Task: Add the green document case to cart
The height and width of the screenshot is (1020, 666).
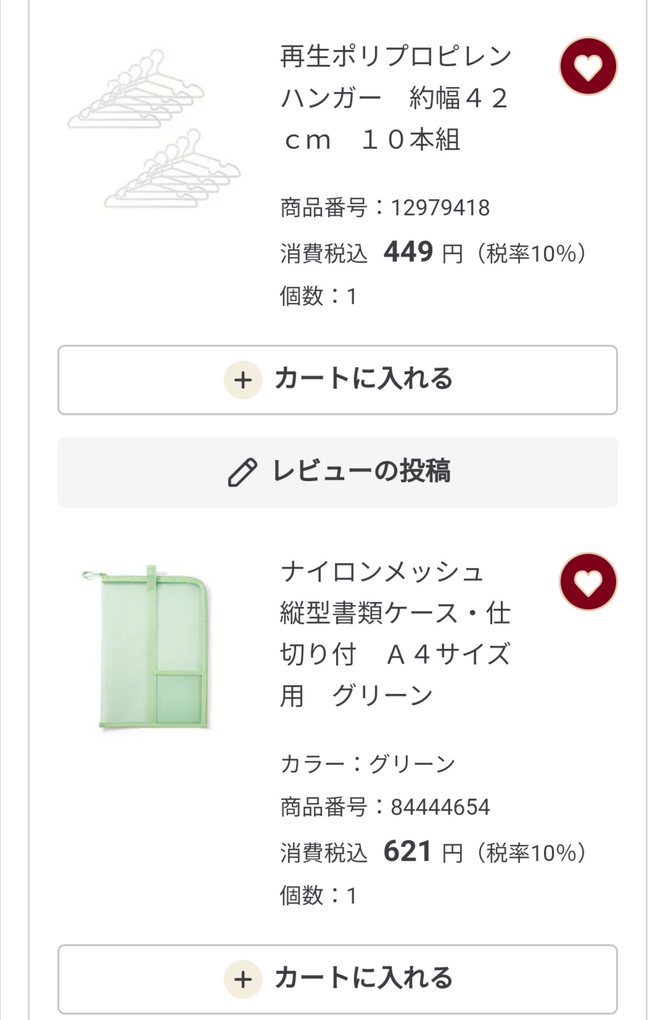Action: 337,979
